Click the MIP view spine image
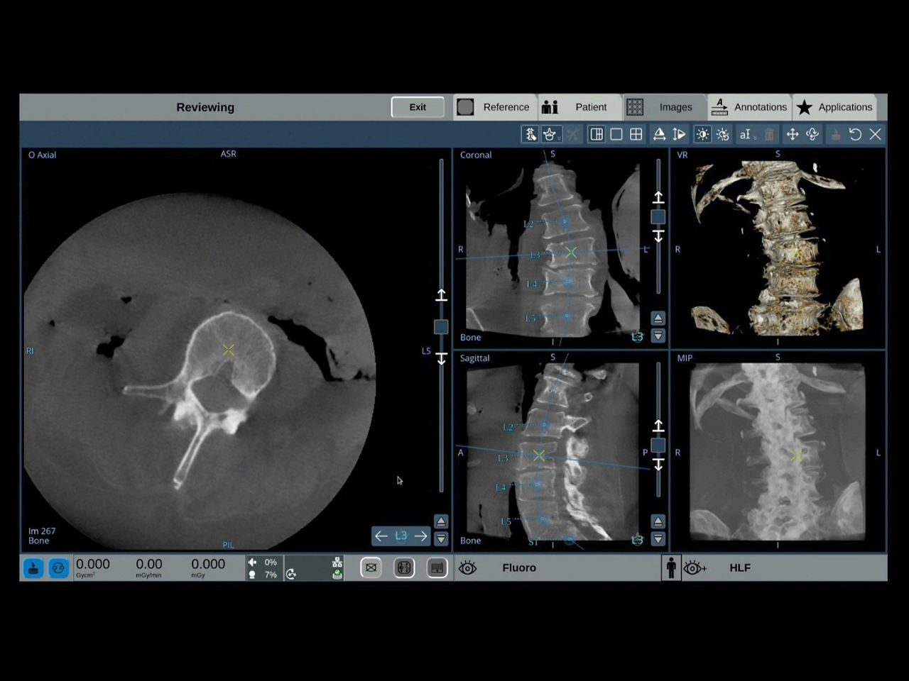 click(x=778, y=451)
